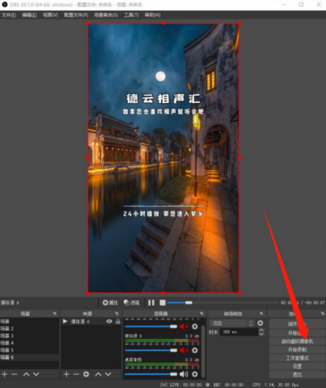Pop out the 转场特效 dock panel
This screenshot has width=326, height=388.
(x=261, y=314)
